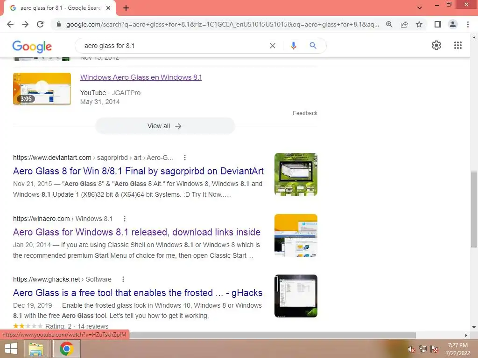Submit search with blue magnifier icon

[x=313, y=46]
